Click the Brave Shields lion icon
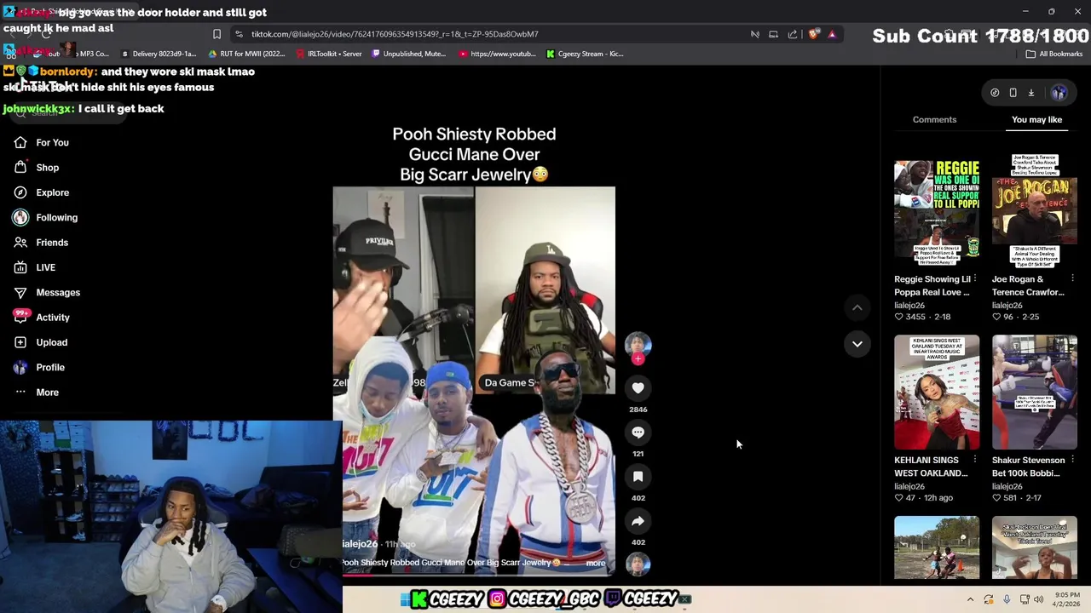 tap(814, 34)
